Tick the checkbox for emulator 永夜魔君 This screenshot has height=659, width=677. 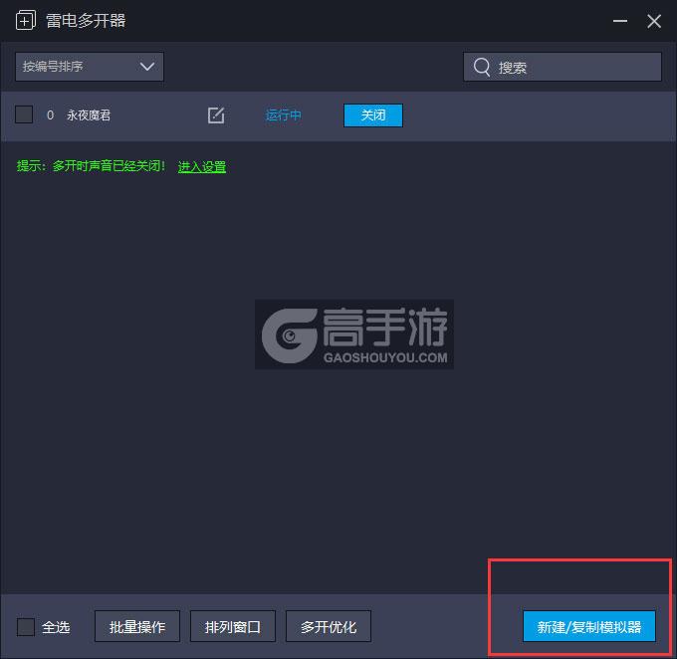coord(24,115)
